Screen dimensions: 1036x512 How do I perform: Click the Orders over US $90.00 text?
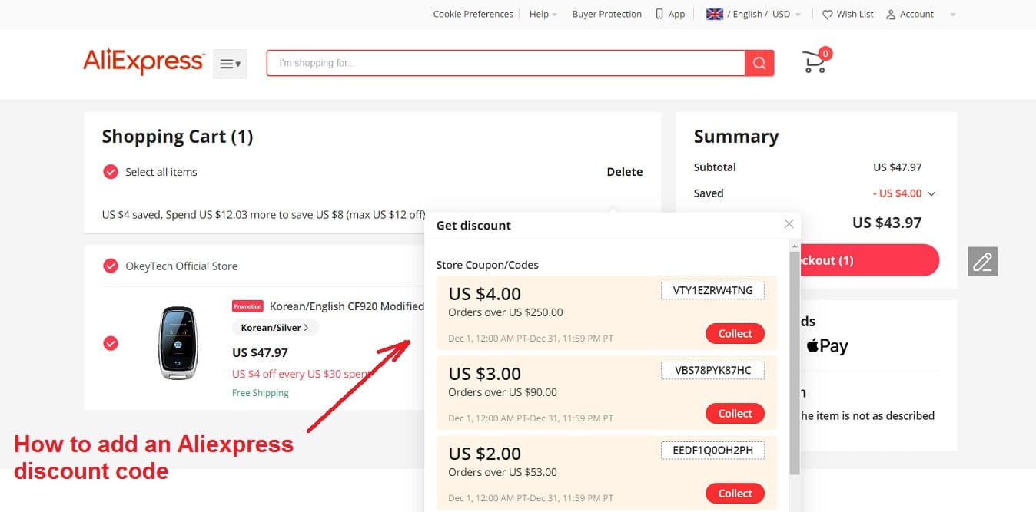click(503, 392)
